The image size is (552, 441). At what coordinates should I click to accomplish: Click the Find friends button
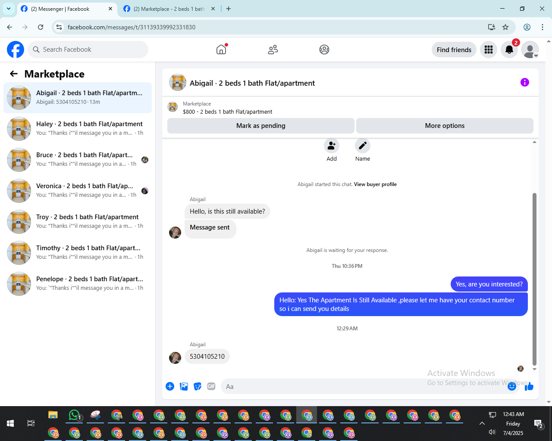click(454, 50)
